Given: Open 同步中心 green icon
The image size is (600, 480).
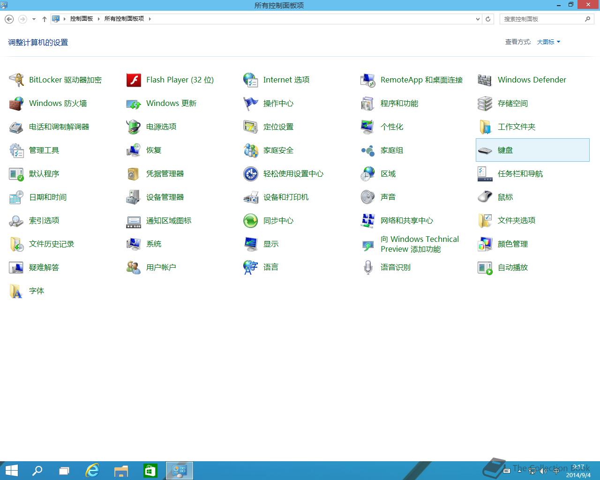Looking at the screenshot, I should click(251, 220).
